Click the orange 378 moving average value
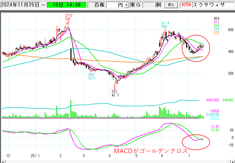Image resolution: width=235 pixels, height=163 pixels. pos(216,33)
